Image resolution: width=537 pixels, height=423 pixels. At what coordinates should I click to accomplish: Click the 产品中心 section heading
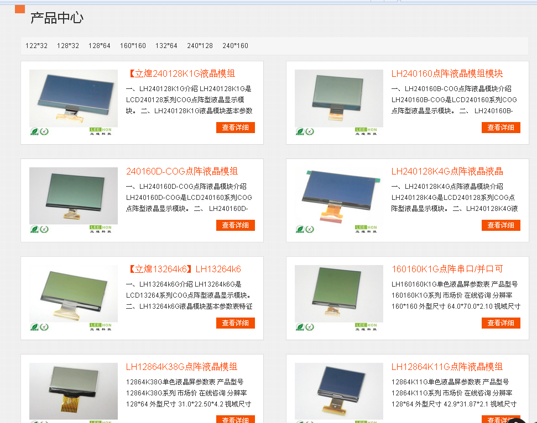tap(57, 18)
